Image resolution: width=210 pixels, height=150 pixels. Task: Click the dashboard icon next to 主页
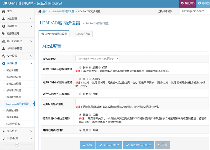click(4, 12)
